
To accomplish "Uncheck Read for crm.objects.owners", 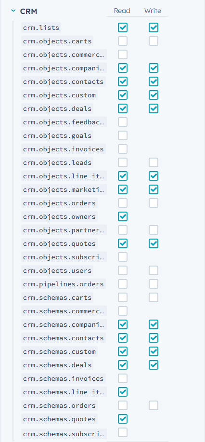I will click(123, 216).
